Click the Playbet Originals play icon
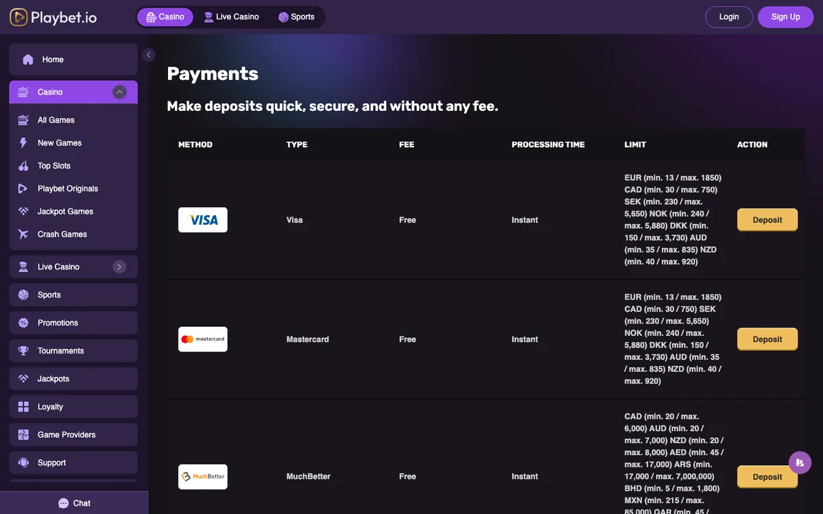Viewport: 823px width, 514px height. [23, 188]
